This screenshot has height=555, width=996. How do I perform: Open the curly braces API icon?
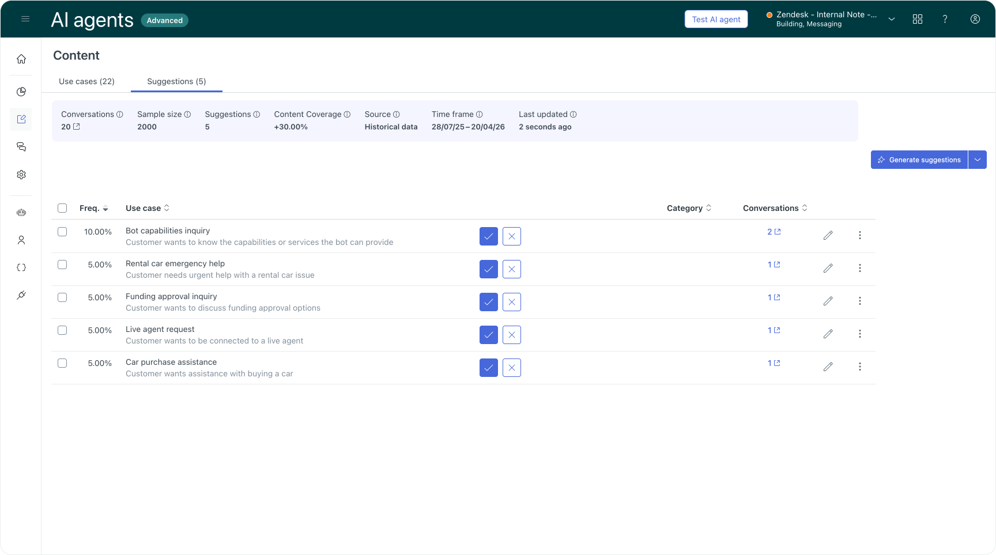click(x=21, y=267)
